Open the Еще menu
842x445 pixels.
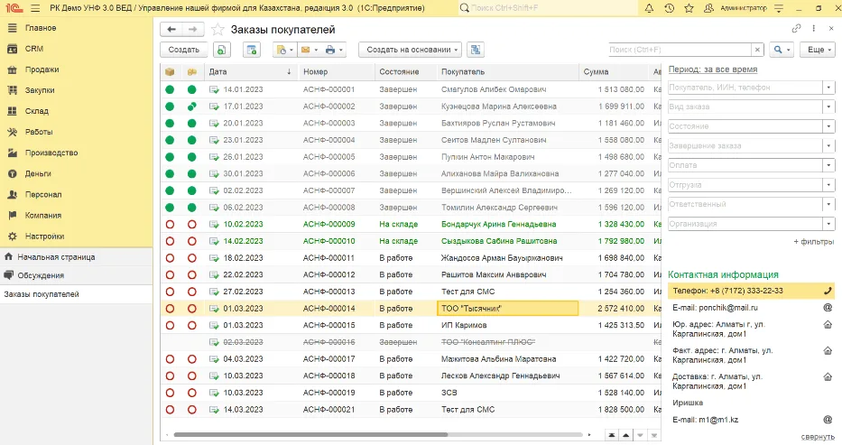tap(818, 50)
